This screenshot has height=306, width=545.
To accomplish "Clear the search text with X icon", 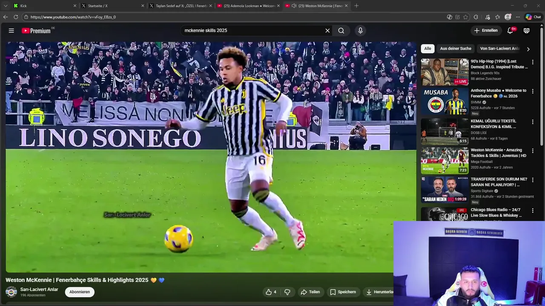I will (x=327, y=31).
